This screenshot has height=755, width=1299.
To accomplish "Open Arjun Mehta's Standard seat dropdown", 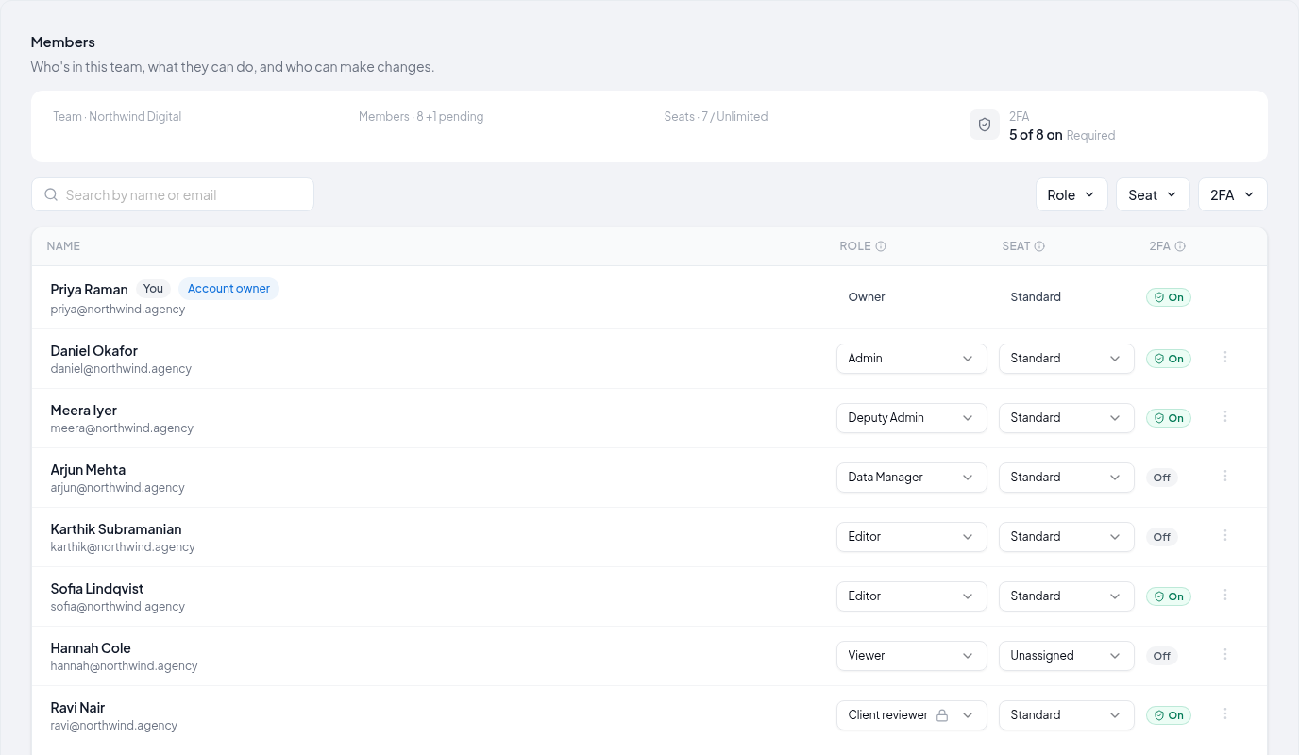I will 1067,478.
